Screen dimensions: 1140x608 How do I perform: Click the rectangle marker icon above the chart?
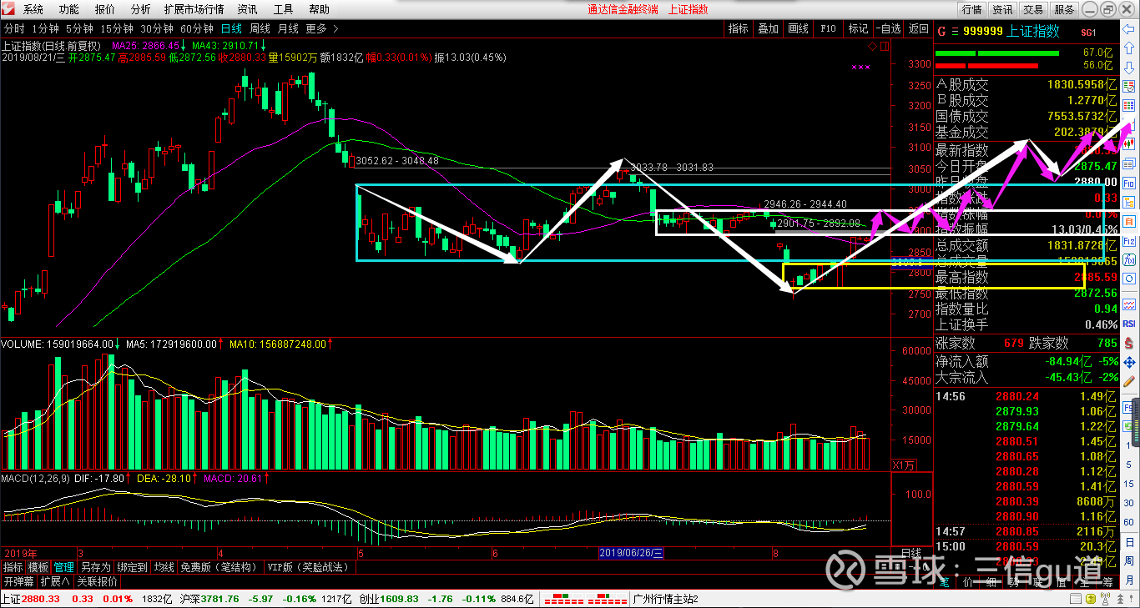click(885, 46)
